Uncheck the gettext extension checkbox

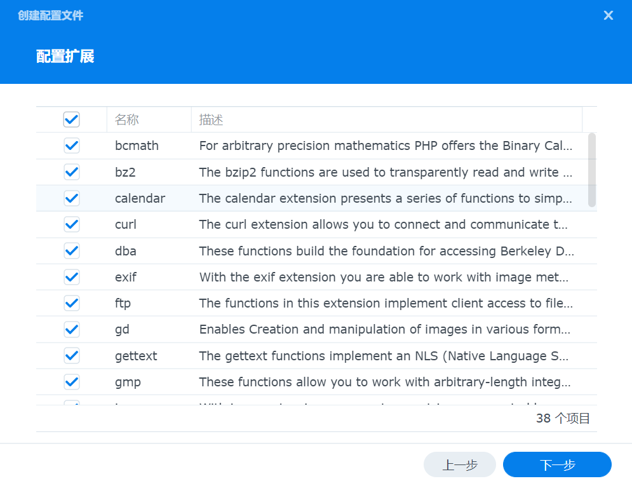(x=71, y=356)
